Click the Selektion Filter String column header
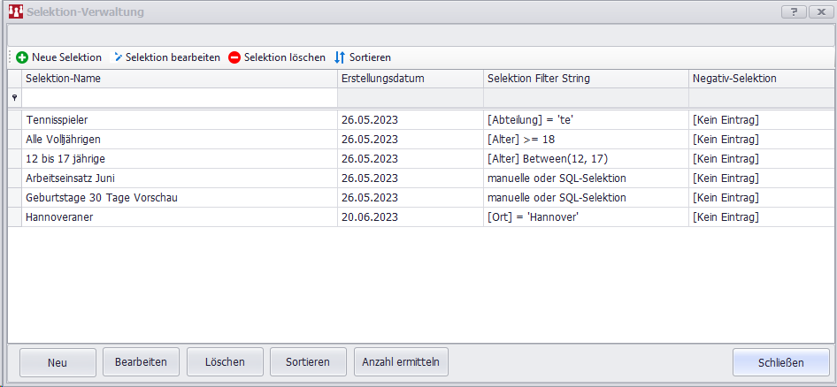The height and width of the screenshot is (387, 837). point(585,79)
